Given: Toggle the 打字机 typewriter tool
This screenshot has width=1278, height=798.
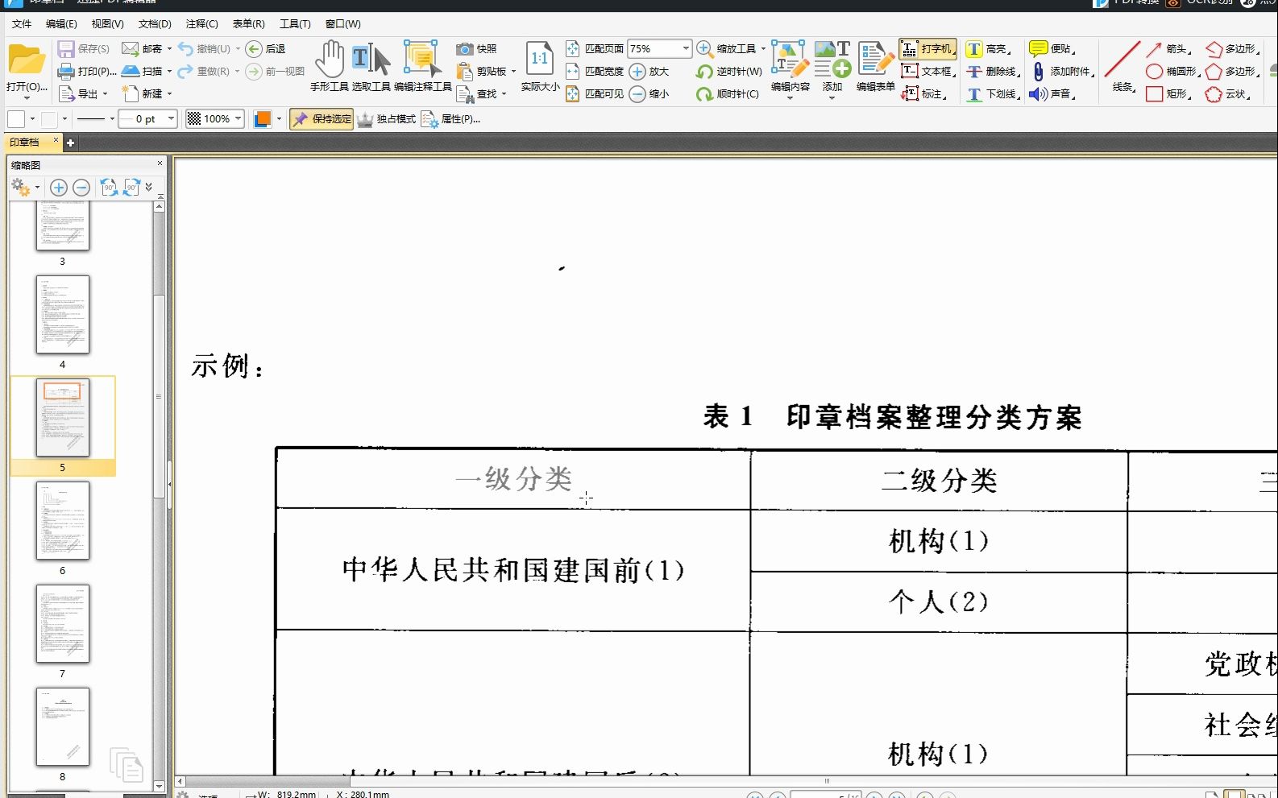Looking at the screenshot, I should 928,49.
